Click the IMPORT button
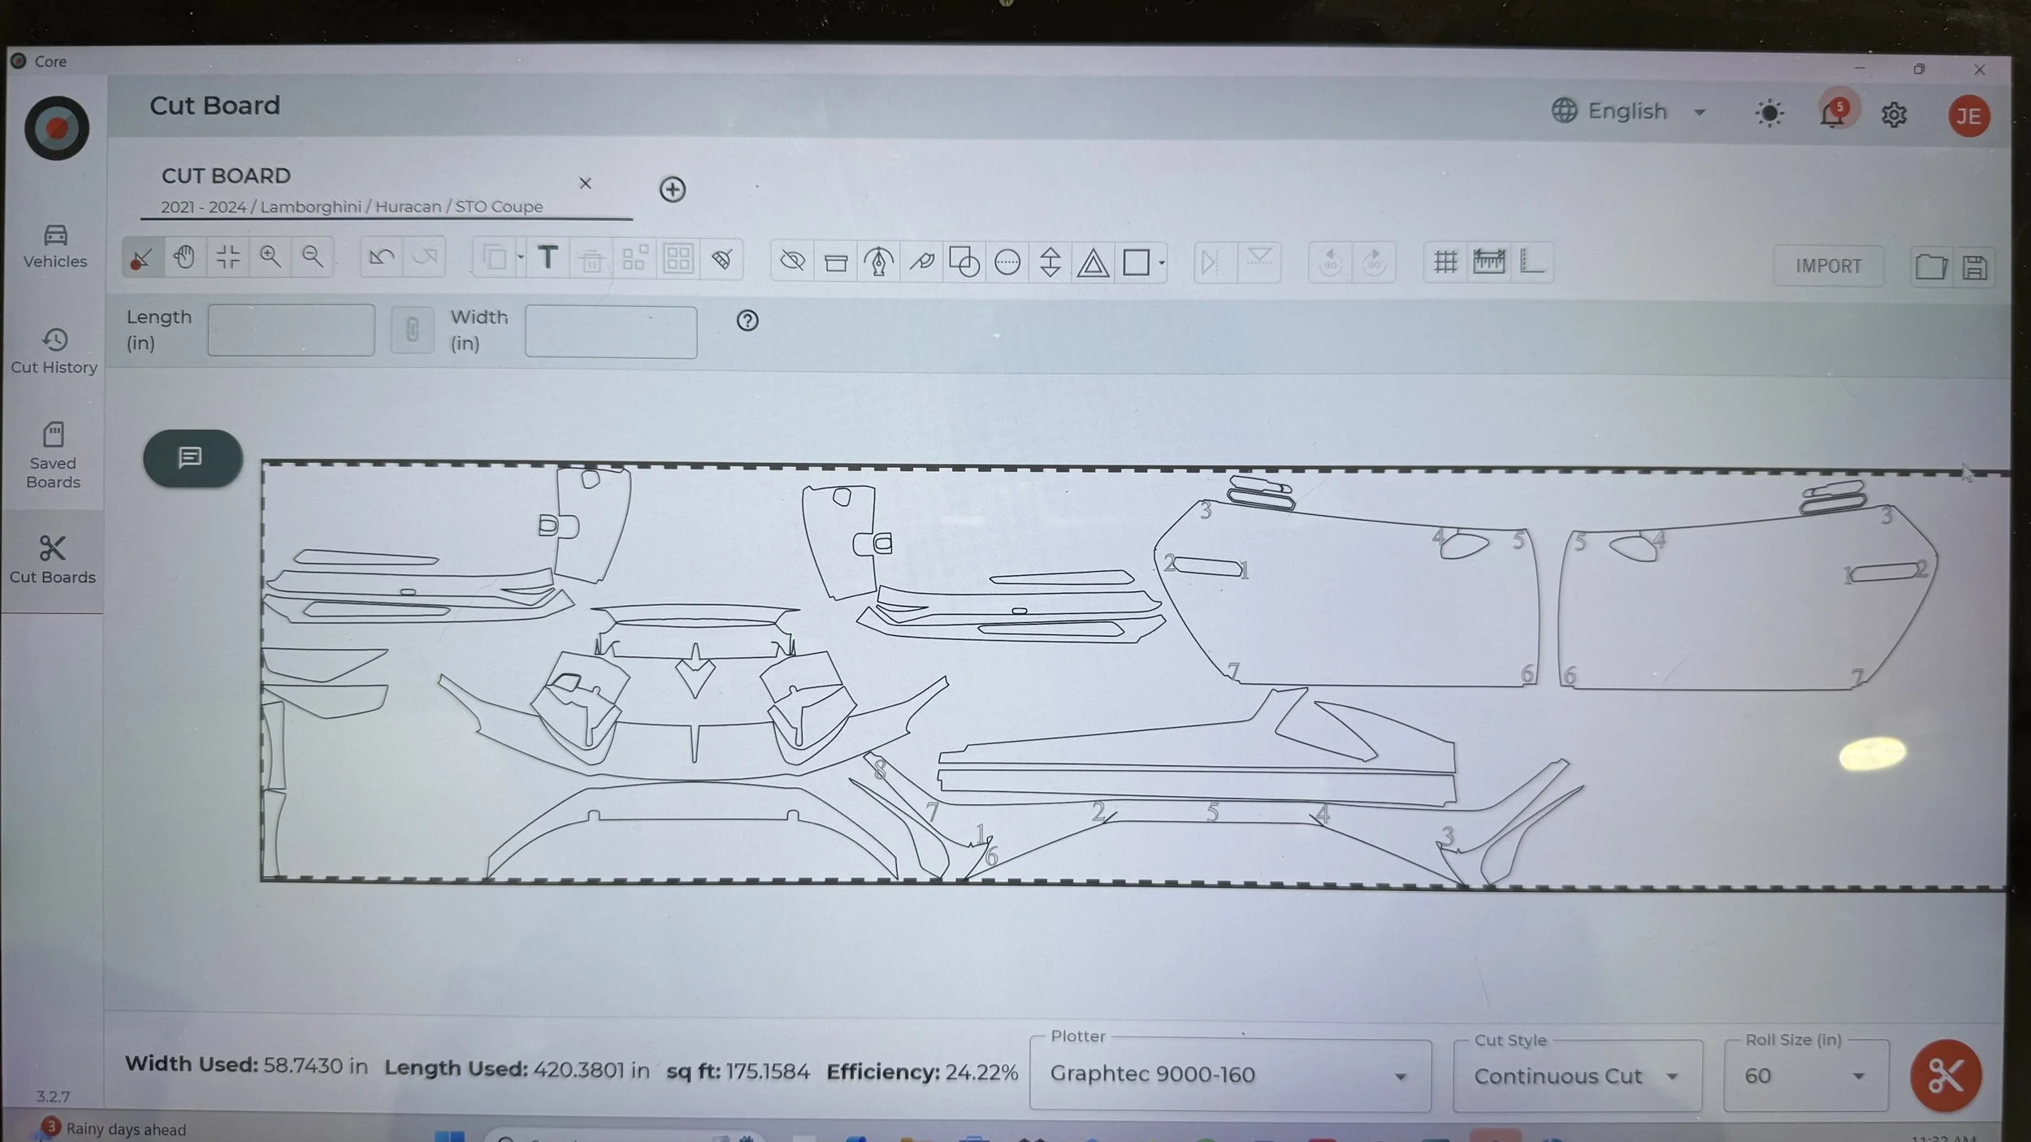This screenshot has width=2031, height=1142. coord(1828,266)
